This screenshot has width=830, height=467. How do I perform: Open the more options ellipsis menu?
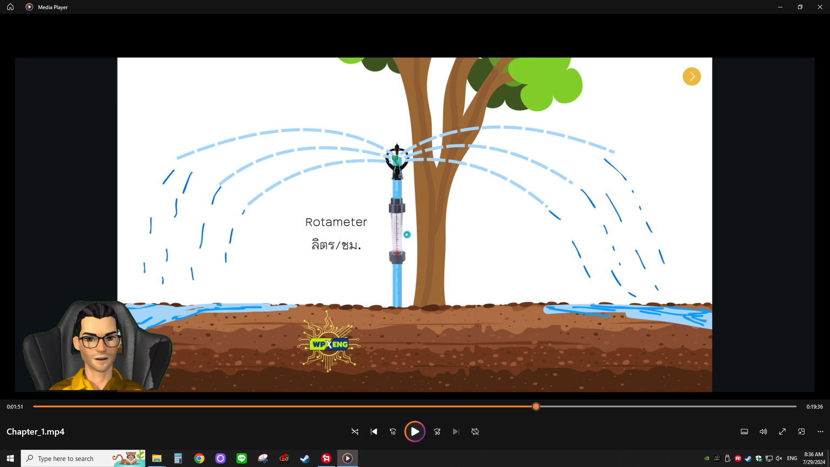click(820, 432)
